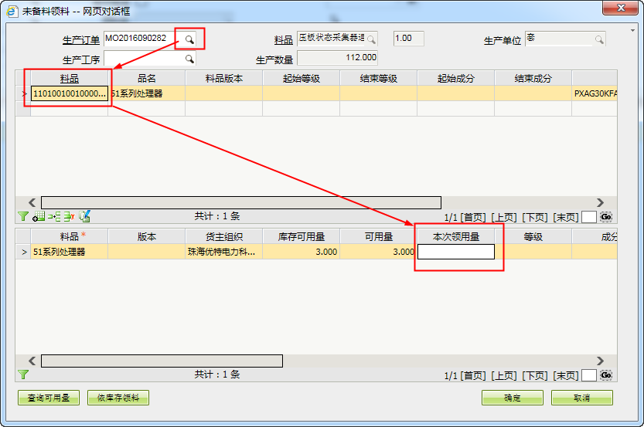Select the 库存可用量 column header
The height and width of the screenshot is (427, 644).
click(301, 236)
